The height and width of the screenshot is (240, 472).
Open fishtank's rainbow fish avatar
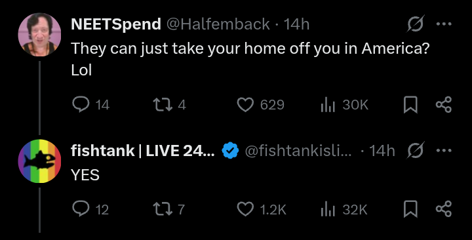[x=39, y=161]
